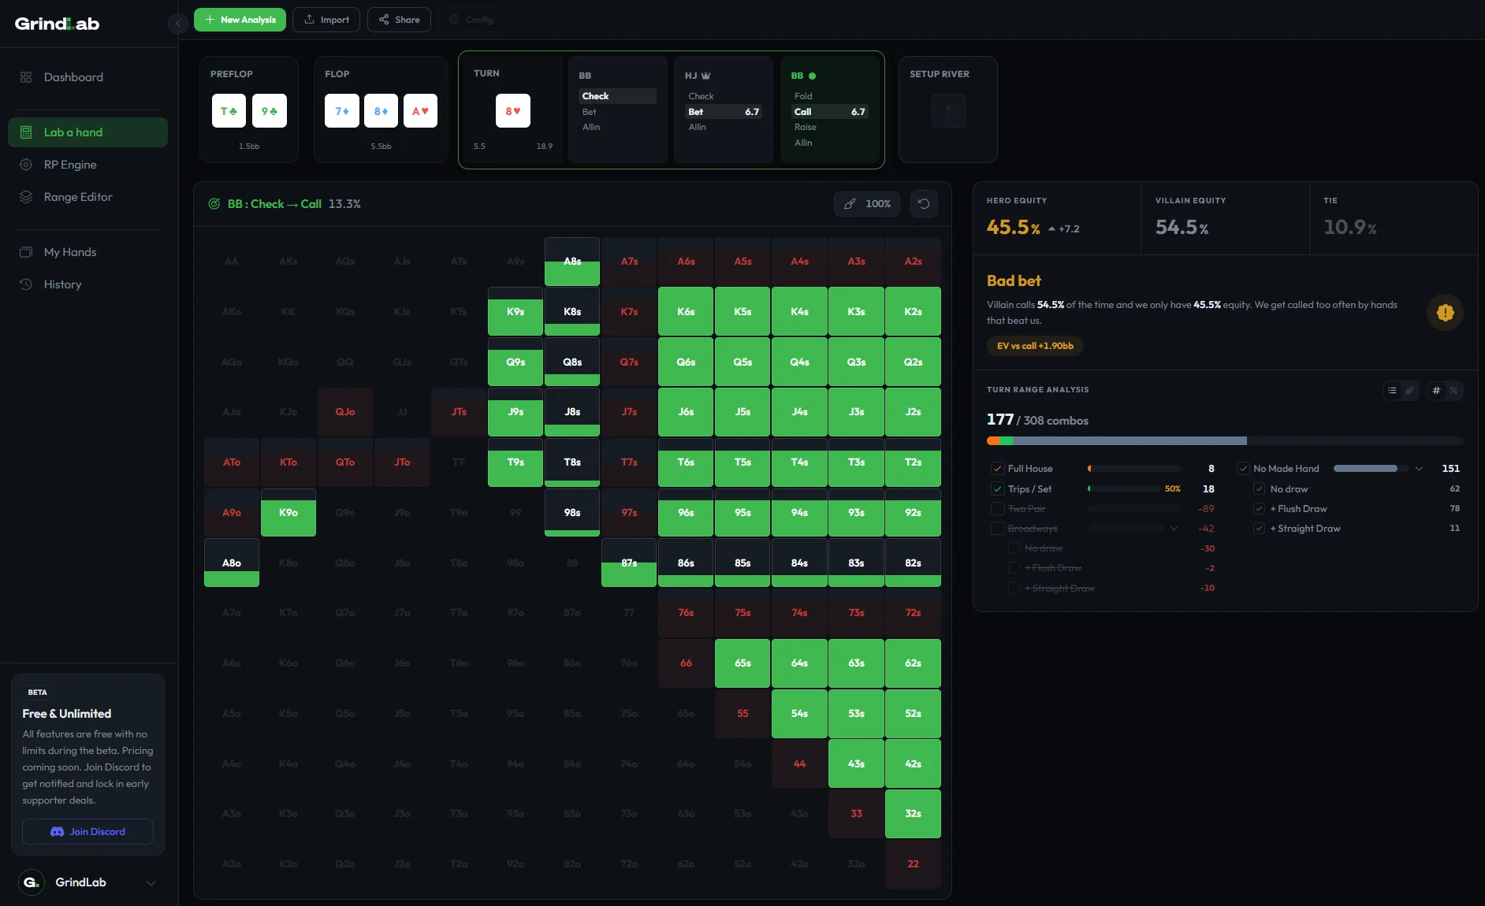Image resolution: width=1485 pixels, height=906 pixels.
Task: Select the T8s cell in the matrix
Action: pos(571,464)
